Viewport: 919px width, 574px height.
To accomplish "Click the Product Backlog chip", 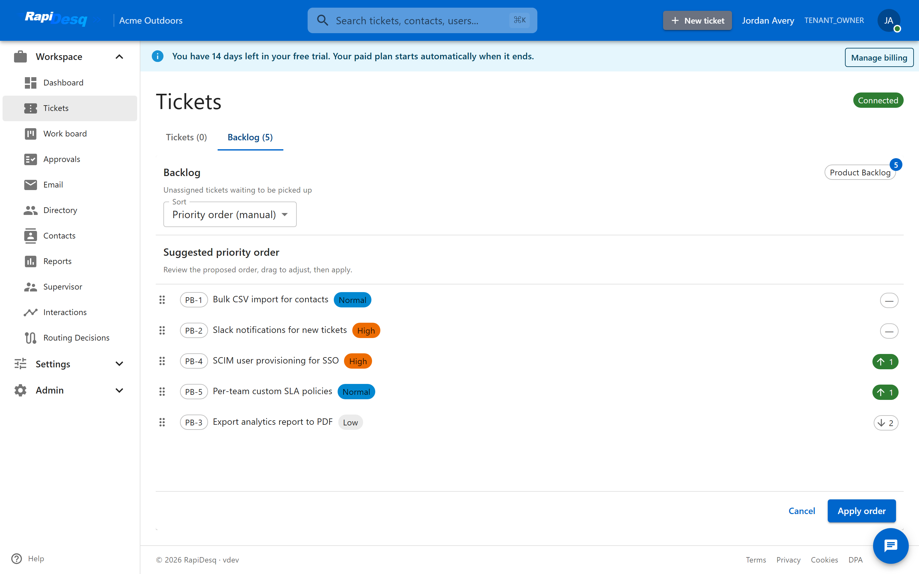I will pyautogui.click(x=860, y=173).
